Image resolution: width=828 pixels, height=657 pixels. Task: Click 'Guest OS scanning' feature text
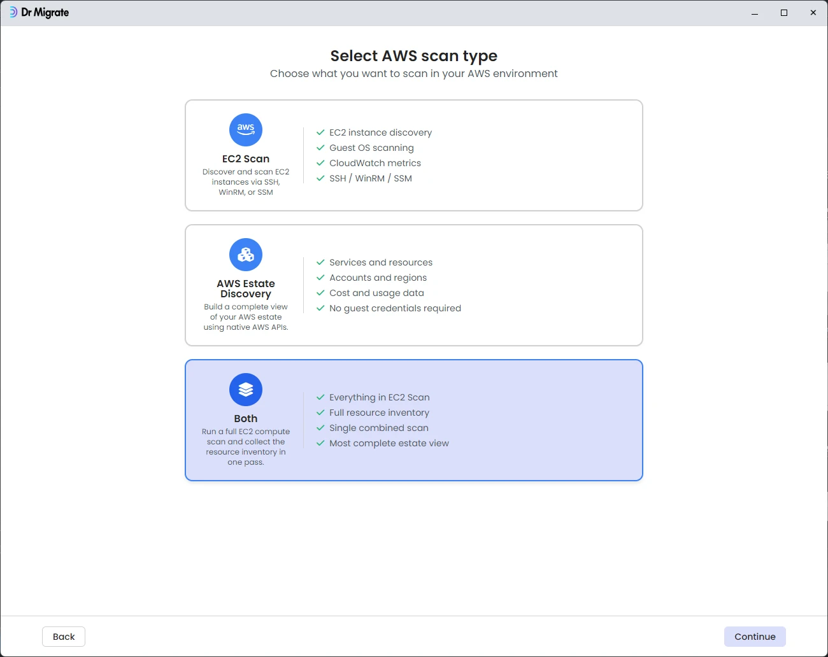tap(371, 148)
